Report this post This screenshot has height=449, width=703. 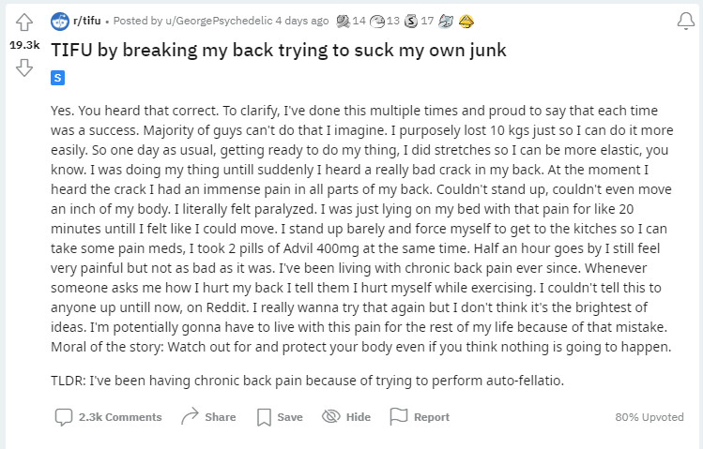click(420, 417)
